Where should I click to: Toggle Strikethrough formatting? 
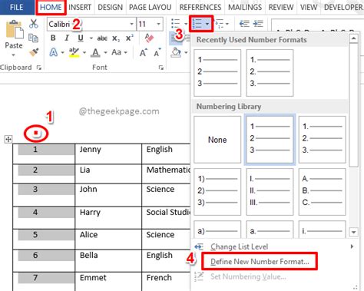pyautogui.click(x=102, y=38)
